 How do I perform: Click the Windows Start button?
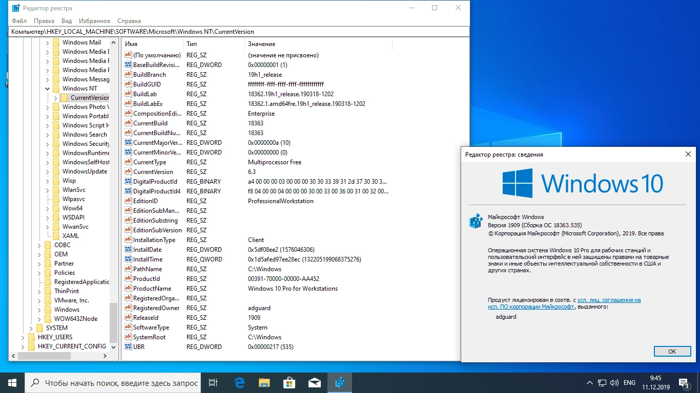coord(12,383)
